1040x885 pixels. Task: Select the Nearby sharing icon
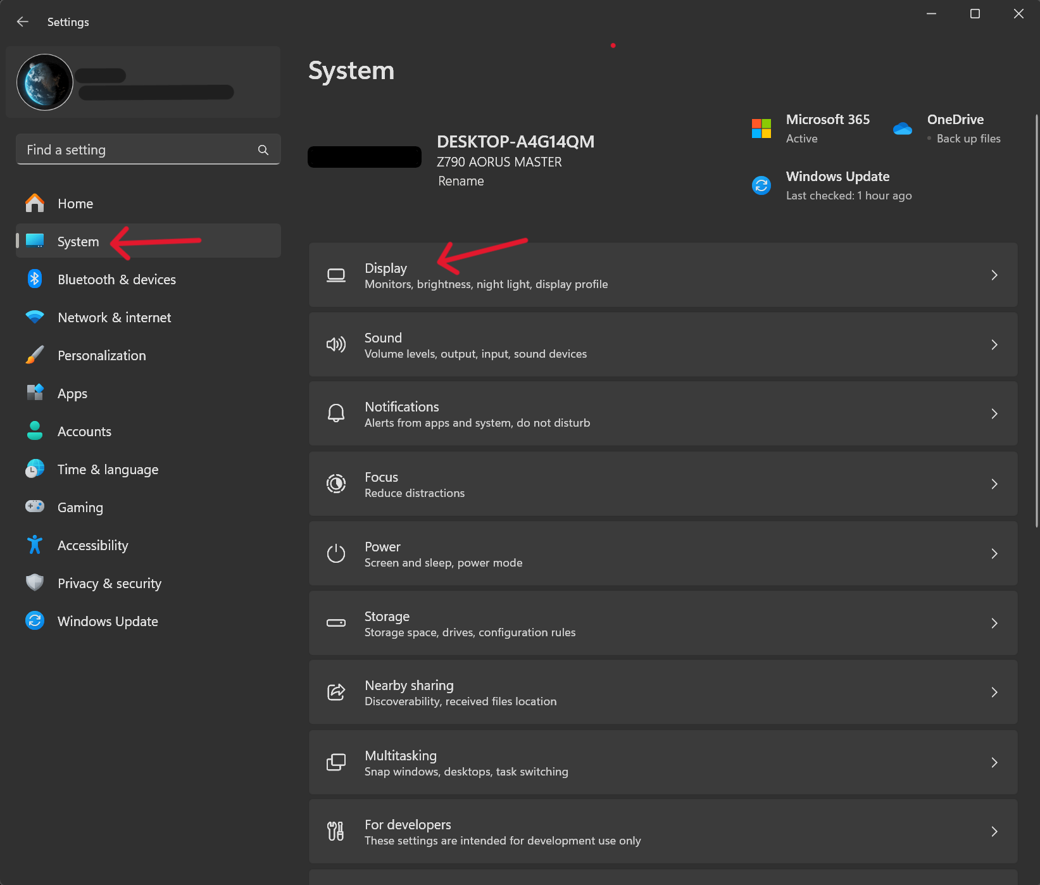tap(336, 692)
